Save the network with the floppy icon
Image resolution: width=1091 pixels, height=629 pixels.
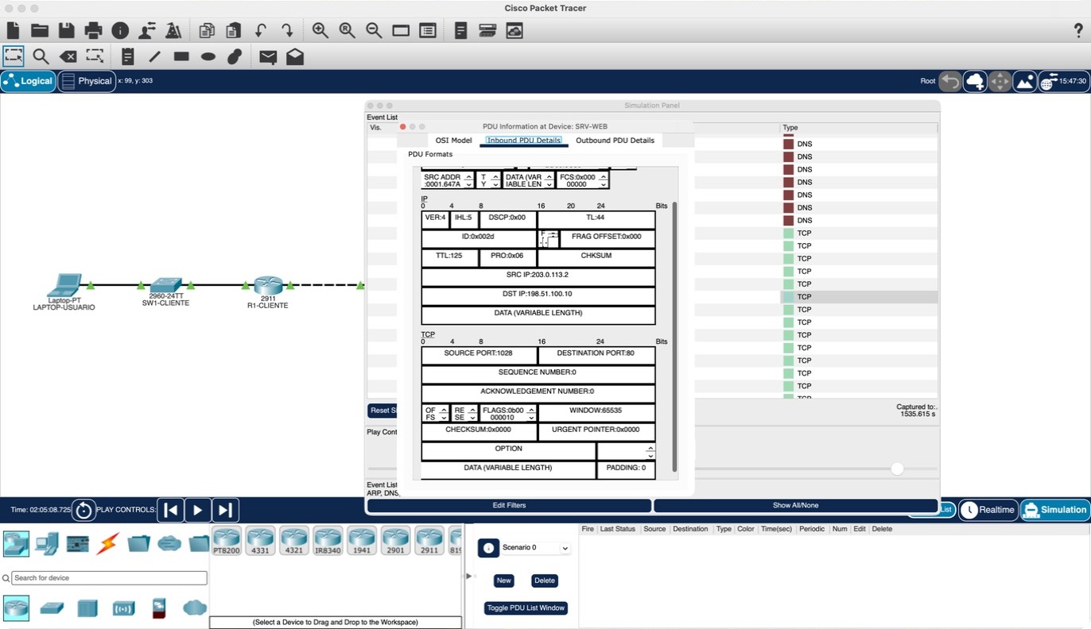pyautogui.click(x=67, y=30)
